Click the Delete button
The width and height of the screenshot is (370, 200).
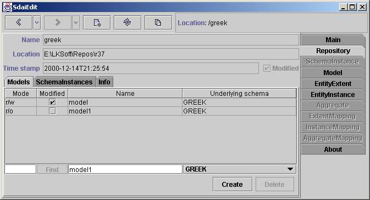point(275,184)
